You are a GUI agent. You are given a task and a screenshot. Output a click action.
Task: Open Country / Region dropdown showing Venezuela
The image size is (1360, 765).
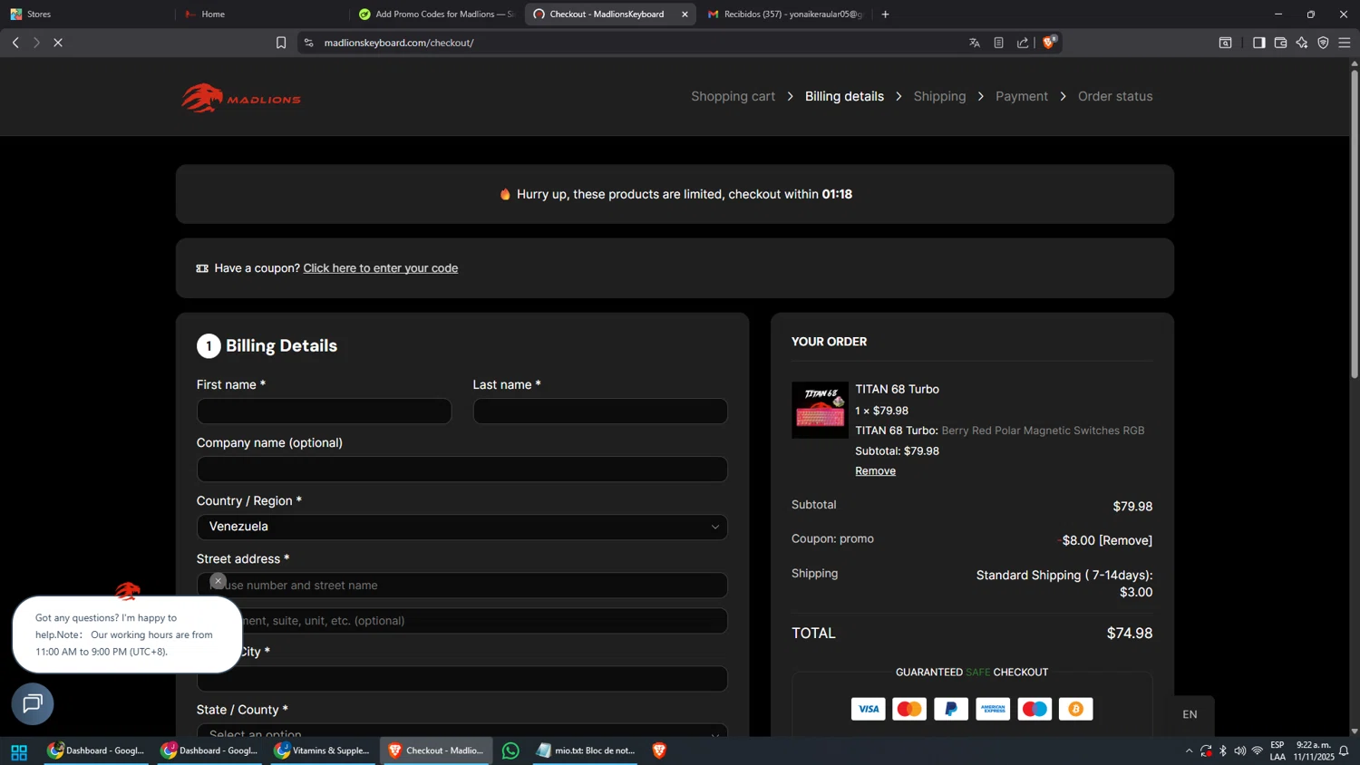point(461,527)
